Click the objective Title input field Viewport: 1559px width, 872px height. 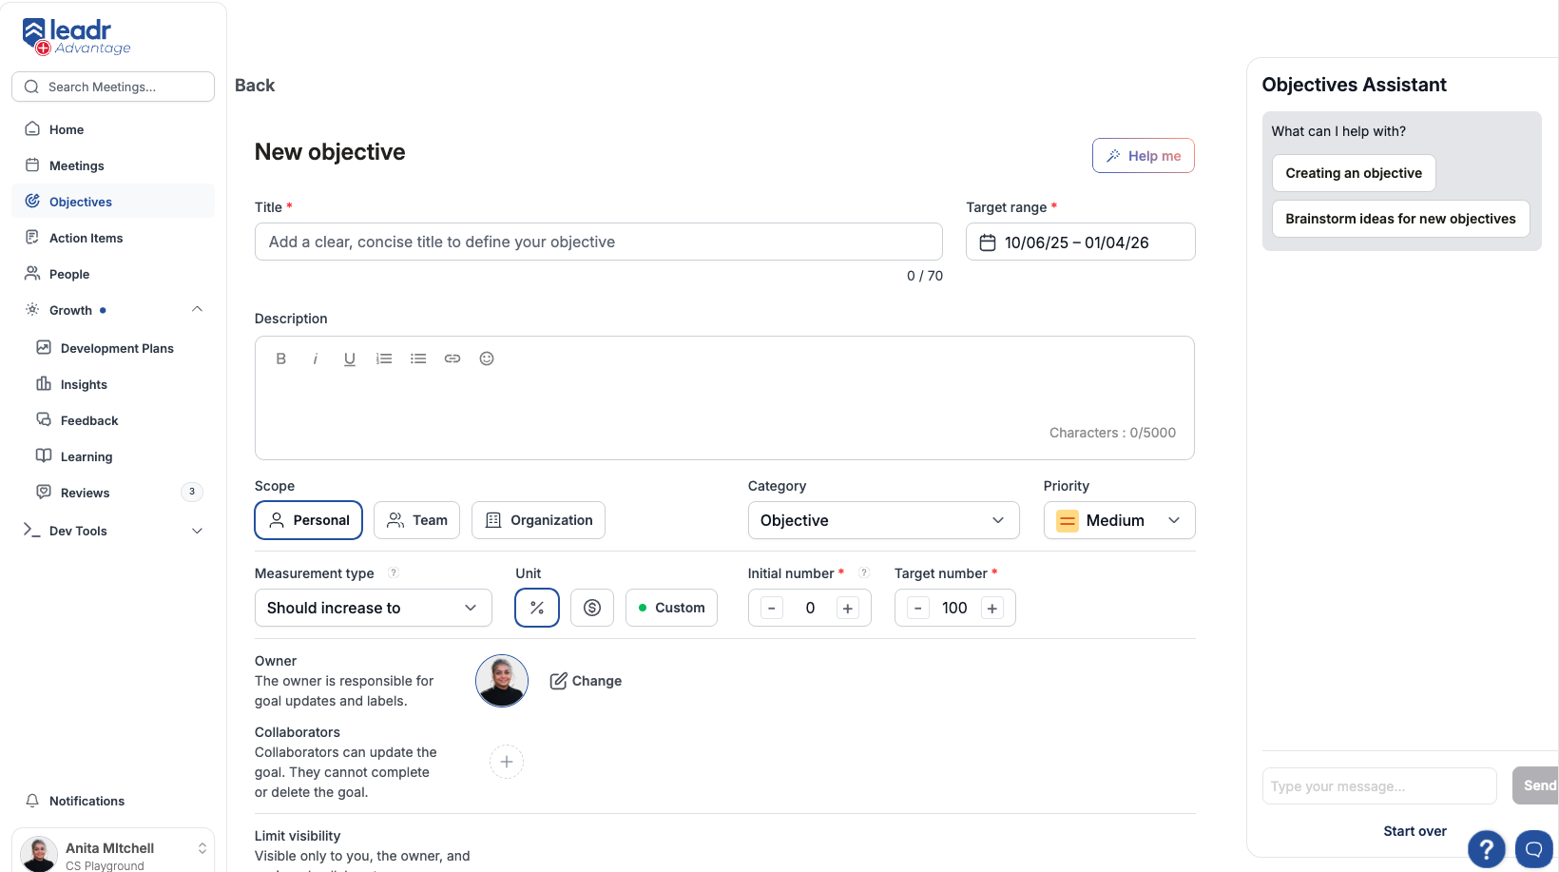coord(599,242)
